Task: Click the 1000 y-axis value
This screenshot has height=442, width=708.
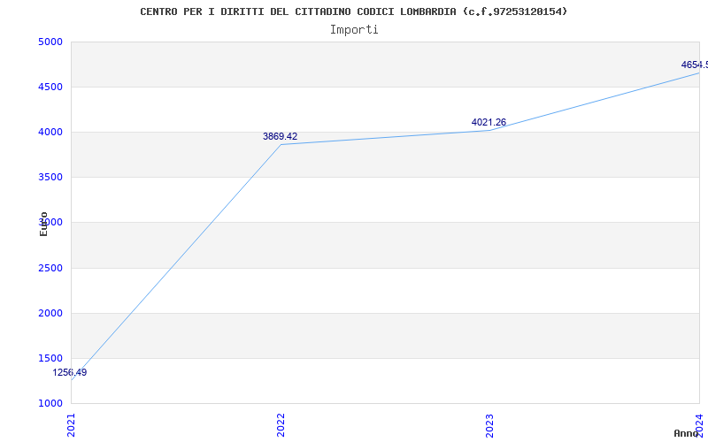Action: tap(50, 403)
